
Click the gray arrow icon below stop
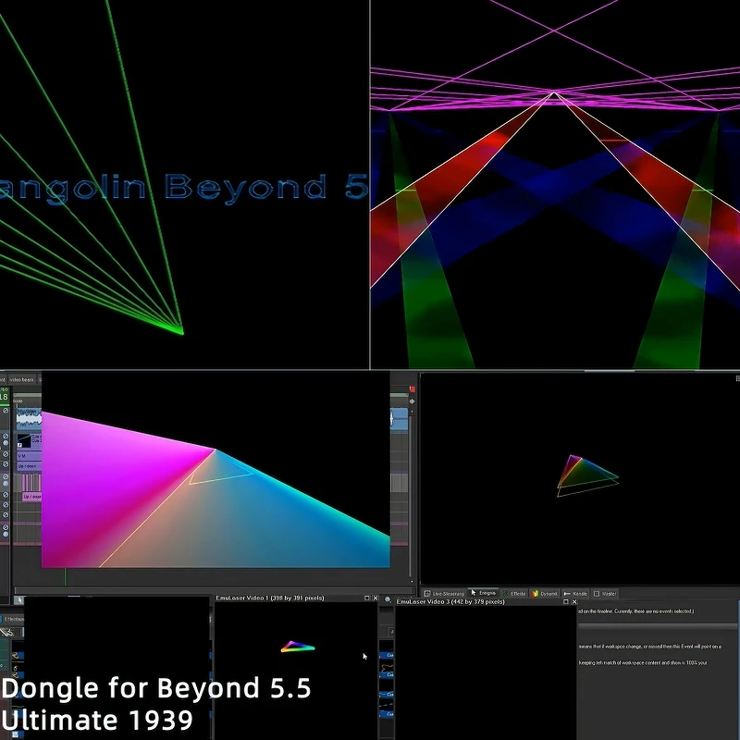[412, 402]
